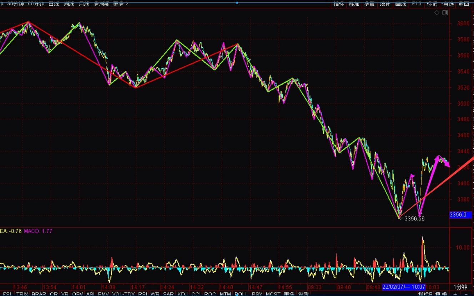This screenshot has width=474, height=296.
Task: Click the 1分钟 period label
Action: [x=460, y=287]
